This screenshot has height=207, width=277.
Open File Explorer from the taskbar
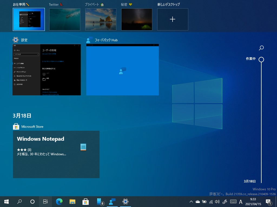(72, 202)
